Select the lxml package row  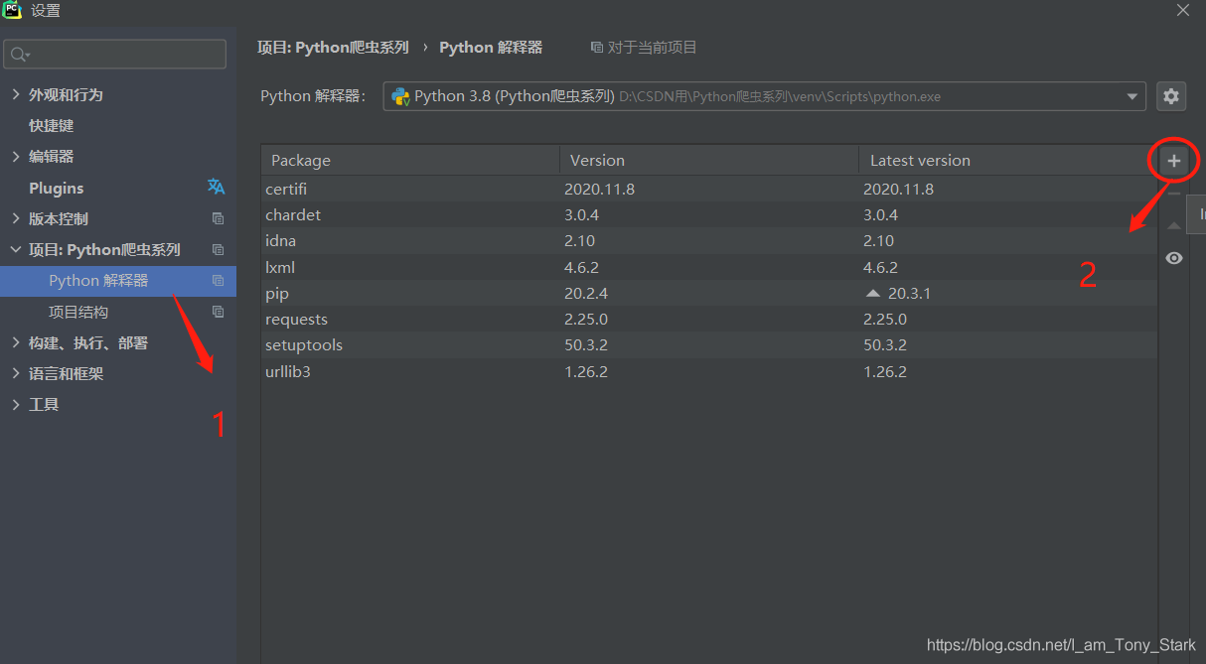709,267
